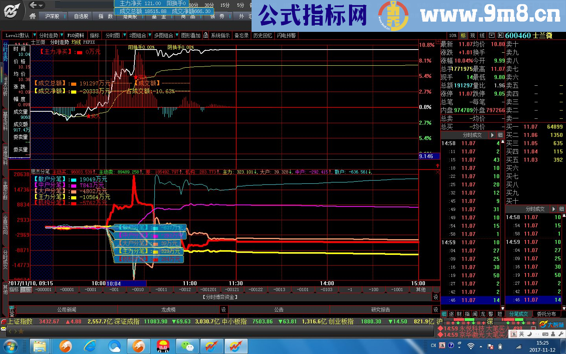Toggle the 10% scale button

click(453, 35)
